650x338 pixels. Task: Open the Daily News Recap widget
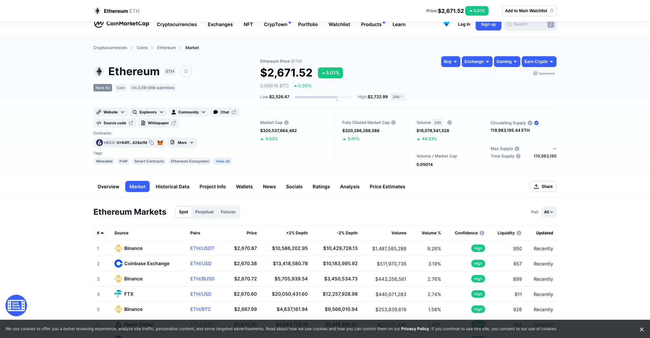(x=16, y=305)
